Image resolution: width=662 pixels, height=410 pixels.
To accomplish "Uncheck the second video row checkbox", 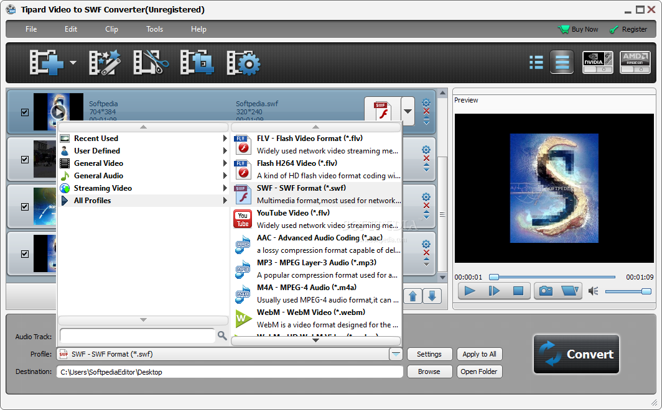I will (x=25, y=159).
